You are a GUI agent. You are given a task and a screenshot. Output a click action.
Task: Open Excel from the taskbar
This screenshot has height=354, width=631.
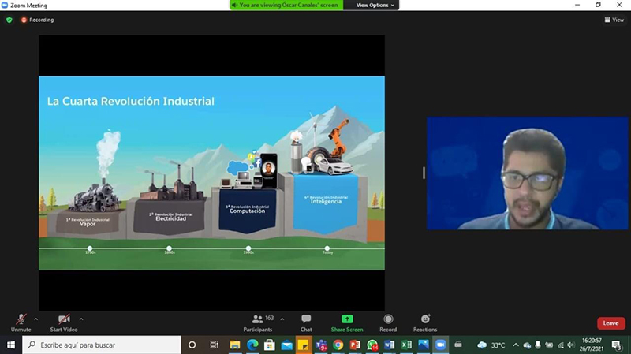406,345
